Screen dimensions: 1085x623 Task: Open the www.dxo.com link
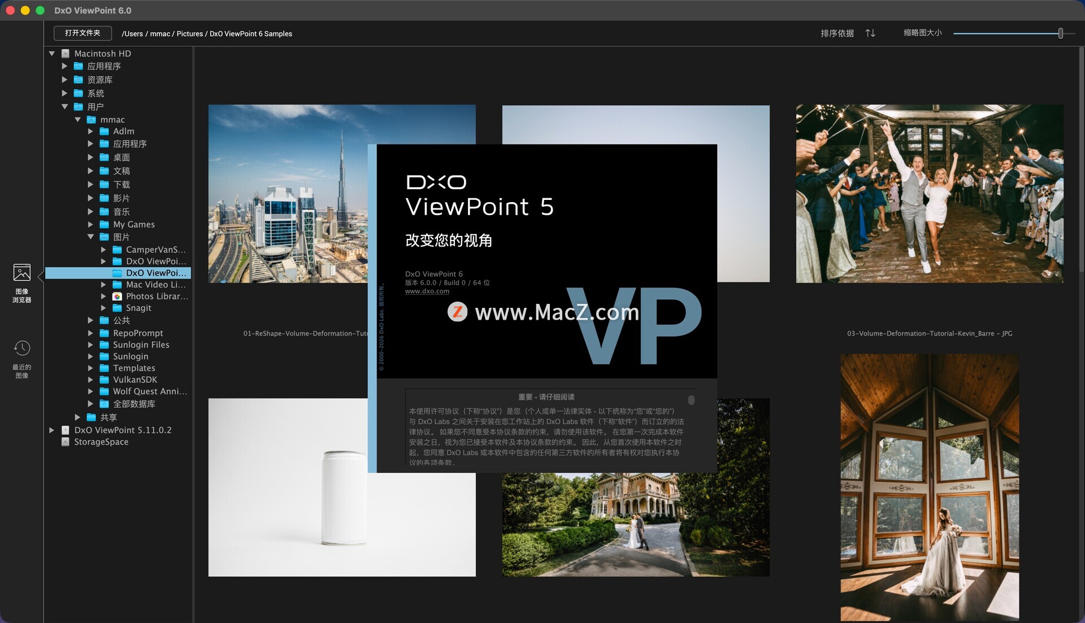(427, 291)
